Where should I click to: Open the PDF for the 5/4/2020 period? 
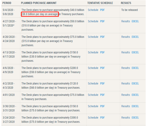click(x=102, y=10)
